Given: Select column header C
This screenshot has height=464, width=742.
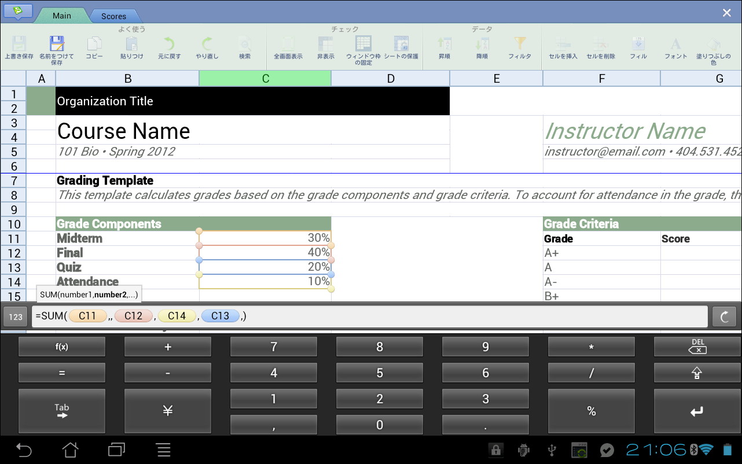Looking at the screenshot, I should (x=265, y=78).
